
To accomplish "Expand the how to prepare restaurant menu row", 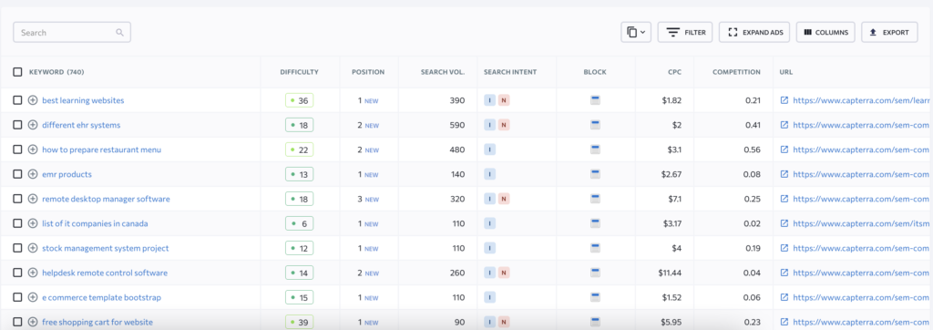I will 33,150.
